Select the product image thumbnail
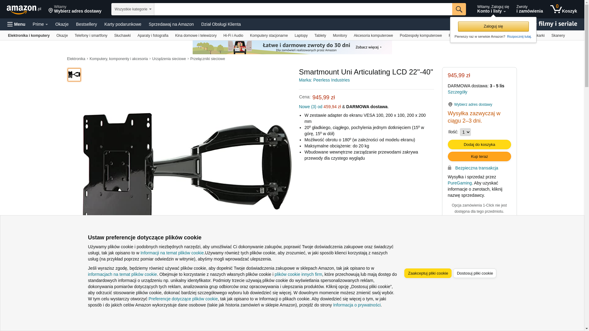 coord(74,75)
